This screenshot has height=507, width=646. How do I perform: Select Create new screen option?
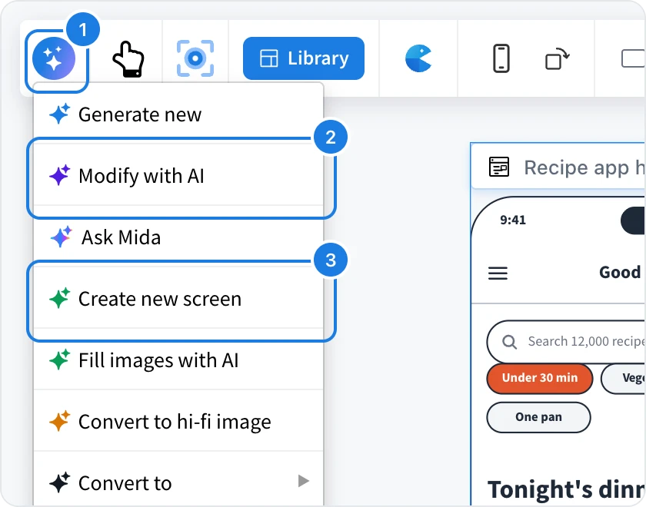[x=178, y=299]
